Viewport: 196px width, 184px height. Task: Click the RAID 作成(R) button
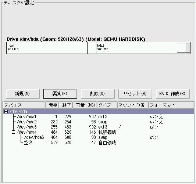tap(172, 94)
